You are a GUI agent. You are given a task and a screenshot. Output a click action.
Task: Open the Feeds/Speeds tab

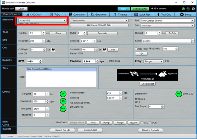pos(11,14)
